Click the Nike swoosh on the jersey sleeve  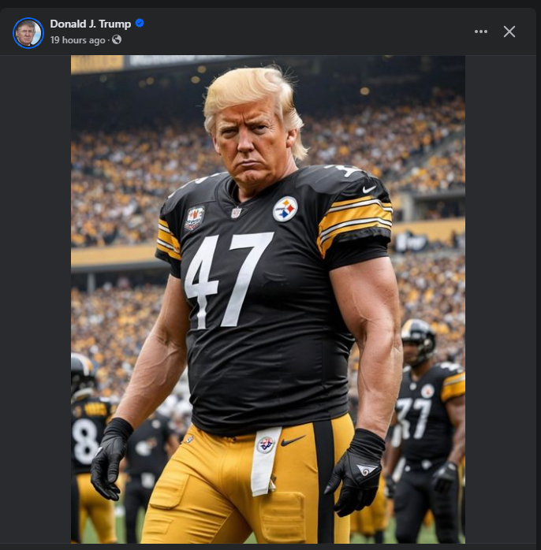369,190
